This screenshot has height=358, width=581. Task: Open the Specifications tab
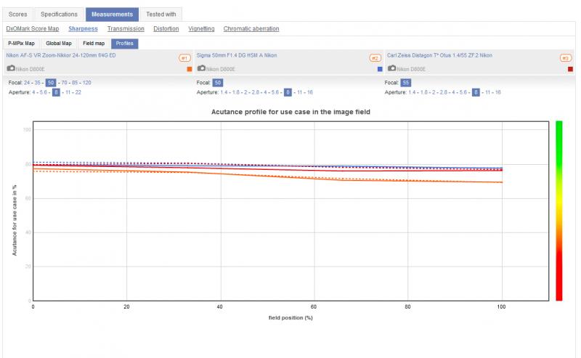pos(59,15)
